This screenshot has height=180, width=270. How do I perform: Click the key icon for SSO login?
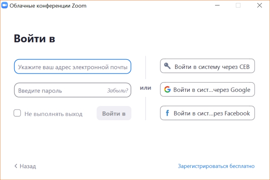167,66
